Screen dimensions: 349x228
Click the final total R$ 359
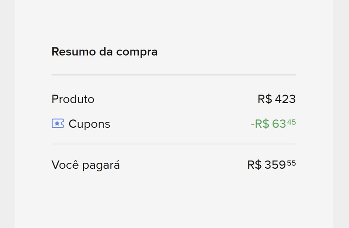pos(267,165)
